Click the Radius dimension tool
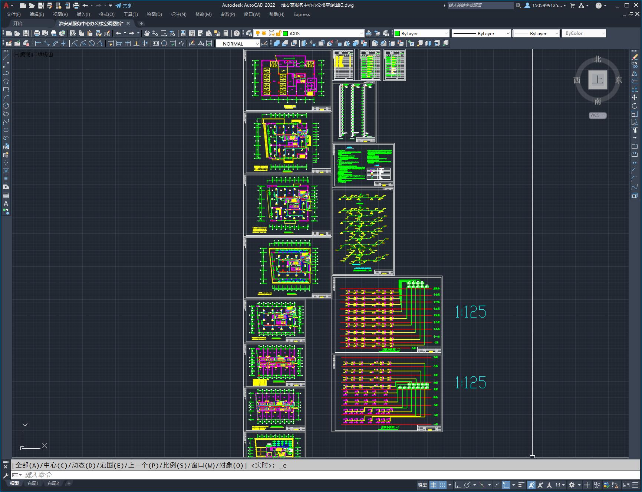 pos(75,43)
